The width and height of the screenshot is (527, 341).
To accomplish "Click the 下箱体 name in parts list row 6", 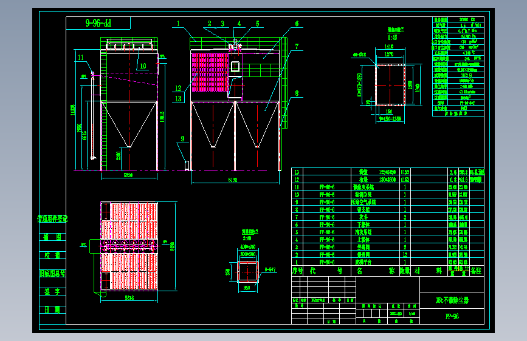I will 363,225.
